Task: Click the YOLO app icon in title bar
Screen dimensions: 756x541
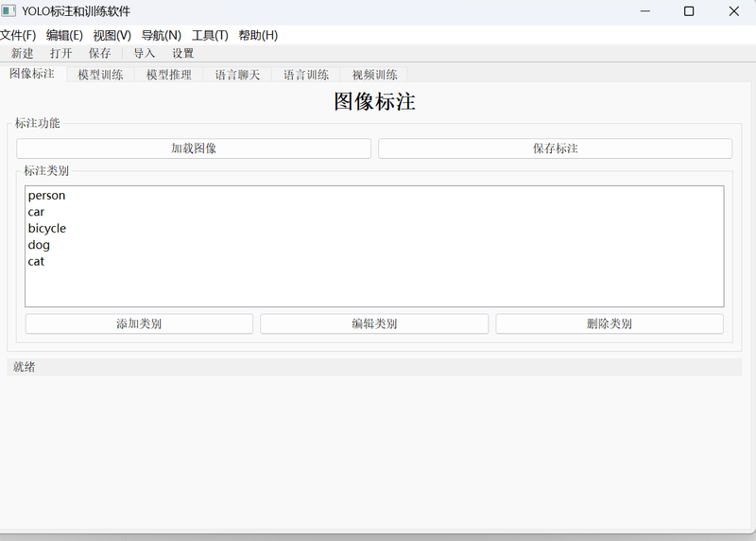Action: pos(9,10)
